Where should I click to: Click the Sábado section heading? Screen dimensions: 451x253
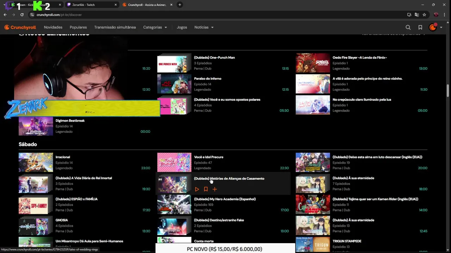[28, 144]
